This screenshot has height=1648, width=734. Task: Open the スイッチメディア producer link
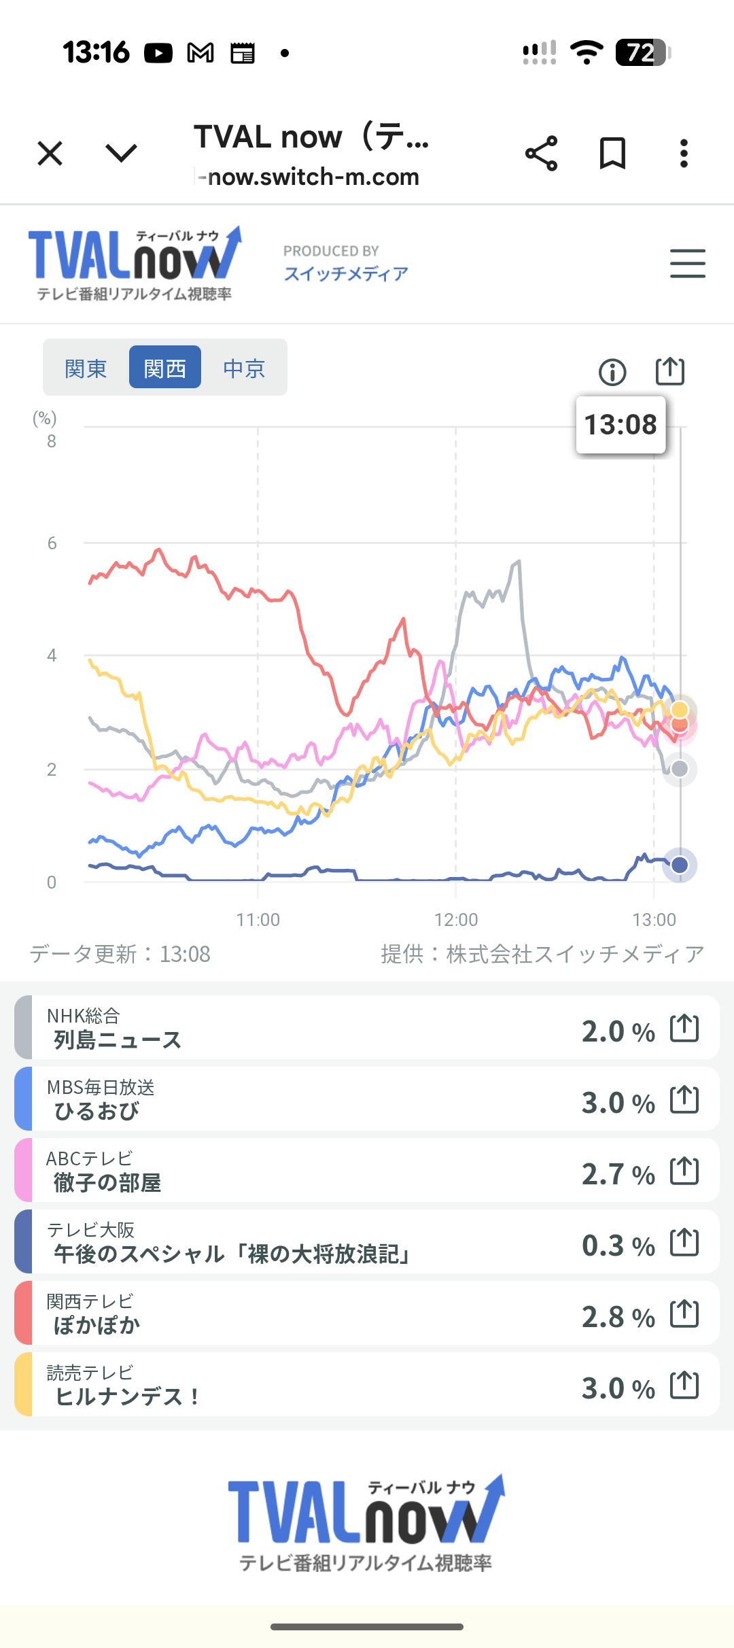click(346, 273)
